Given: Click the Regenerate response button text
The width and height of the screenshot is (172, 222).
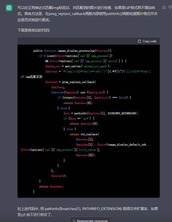Looking at the screenshot, I should coord(92,221).
